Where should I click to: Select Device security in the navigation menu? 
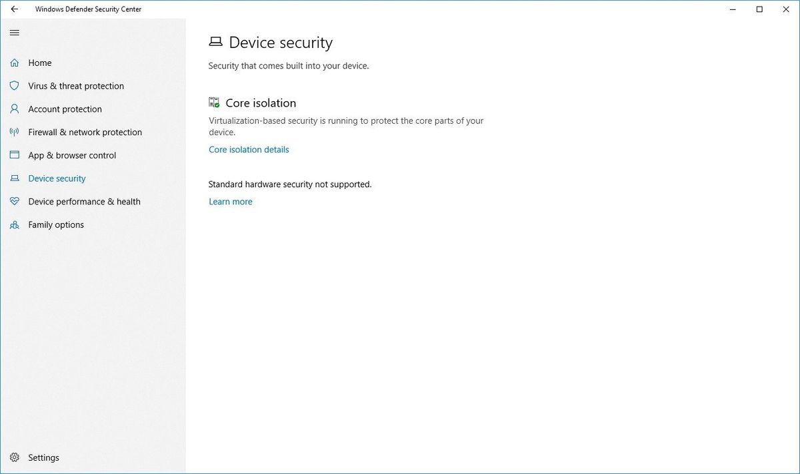57,178
